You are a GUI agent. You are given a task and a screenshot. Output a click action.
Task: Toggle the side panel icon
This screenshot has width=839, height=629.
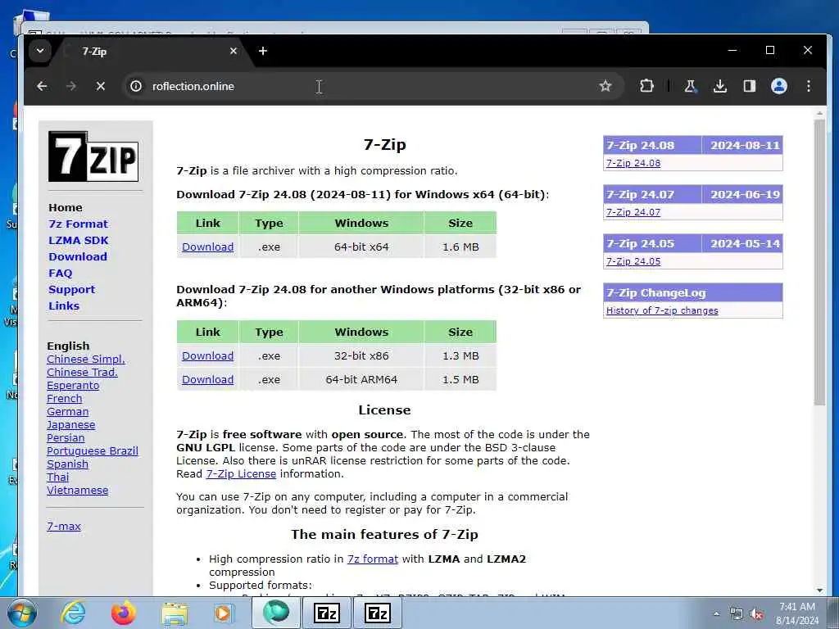(749, 86)
